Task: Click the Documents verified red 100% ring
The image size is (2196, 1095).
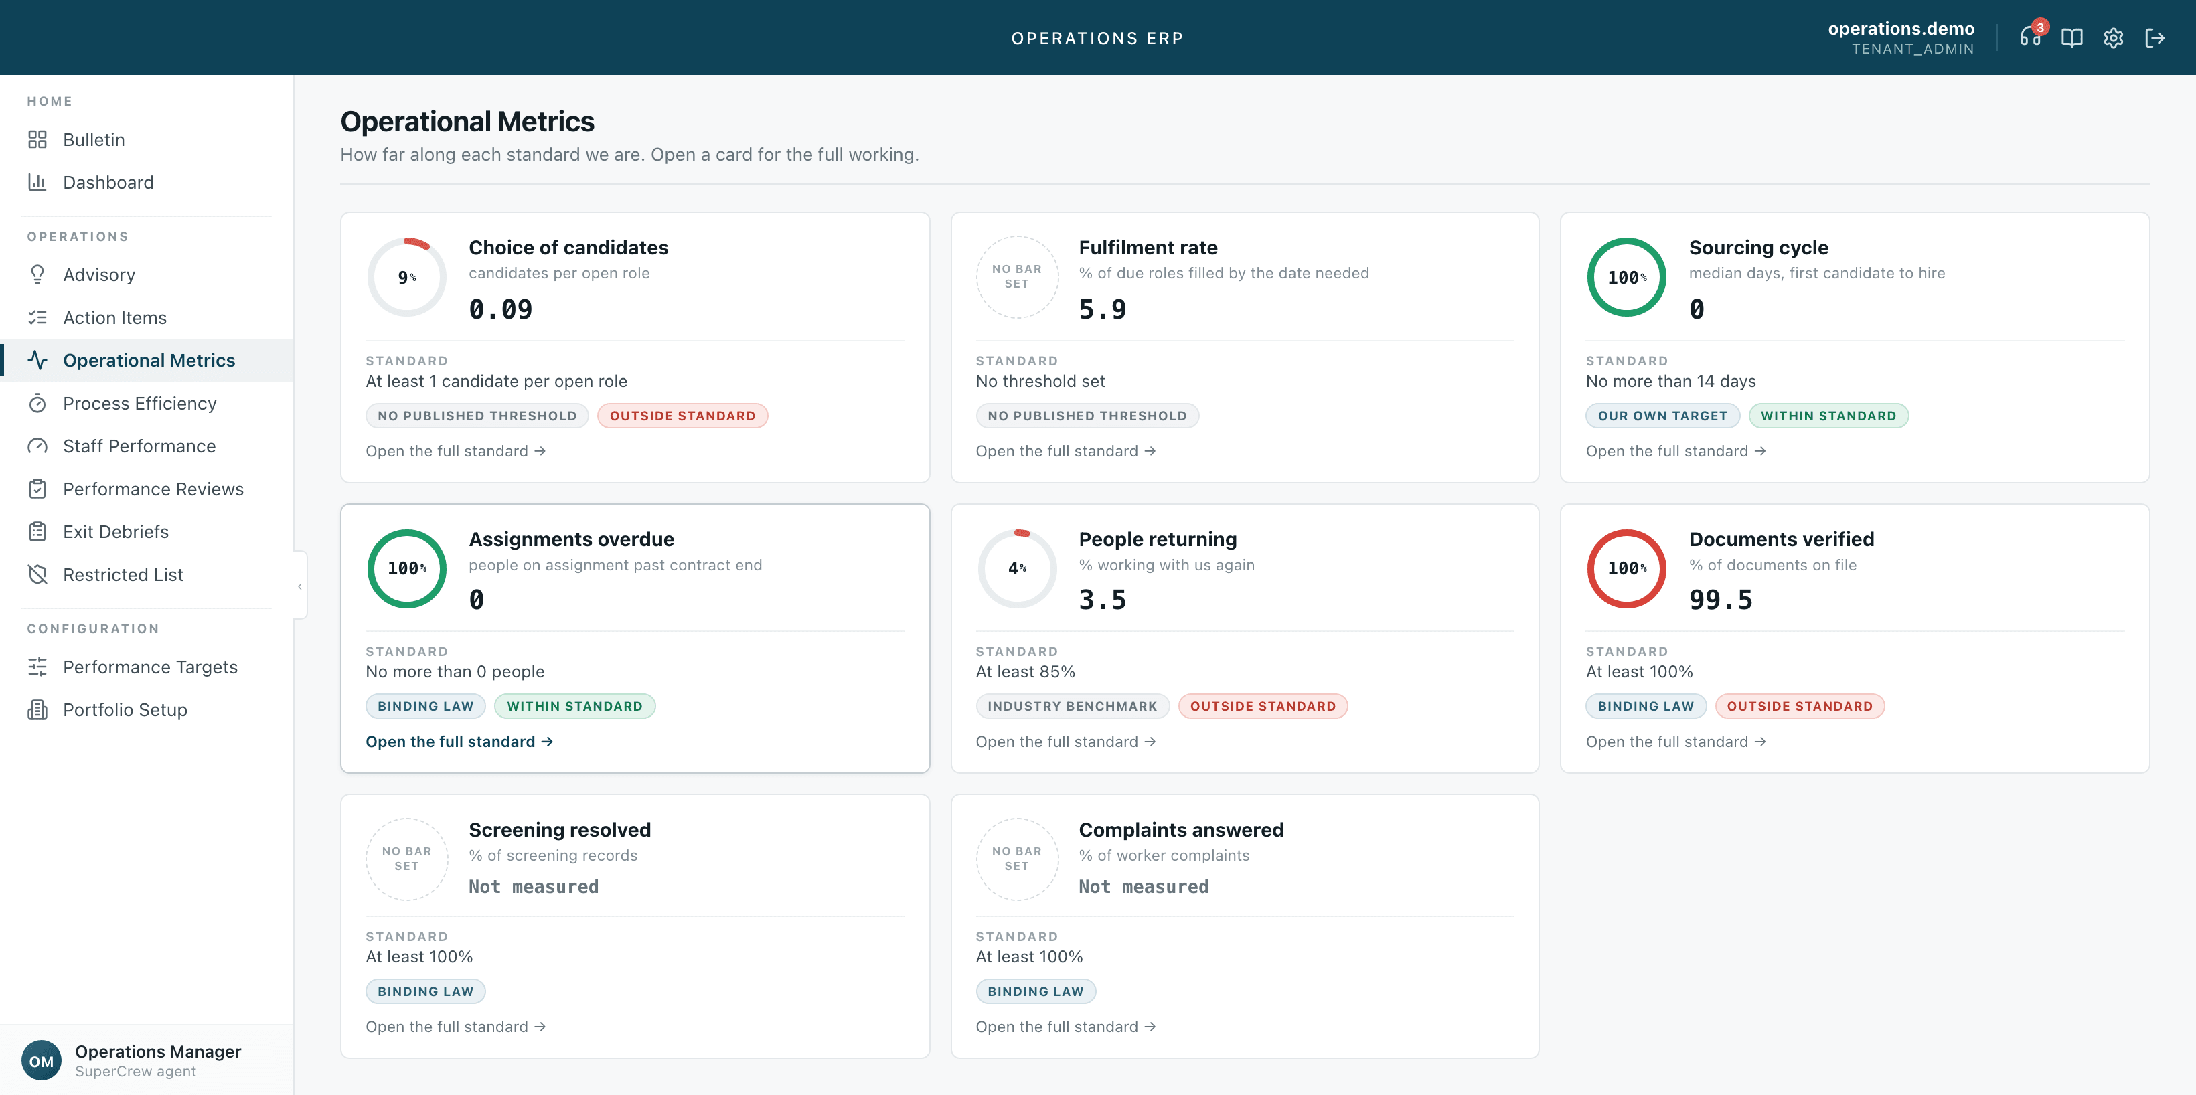Action: (x=1626, y=568)
